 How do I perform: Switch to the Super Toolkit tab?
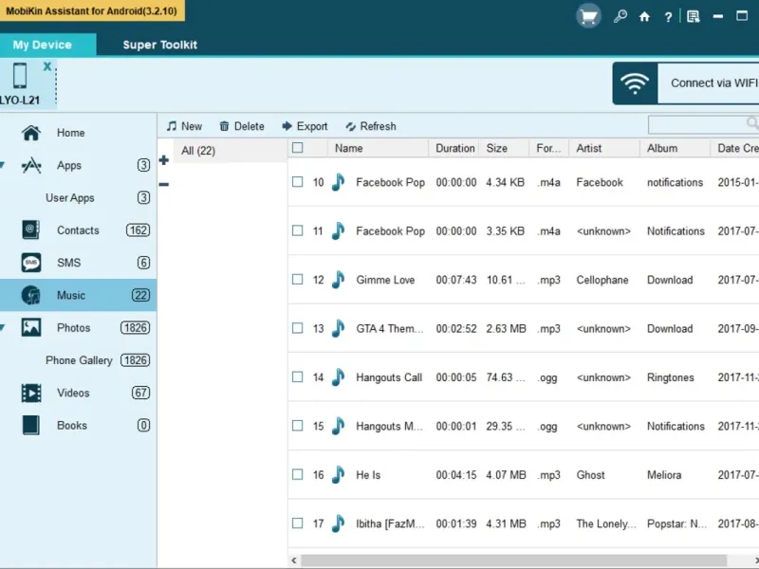click(159, 45)
